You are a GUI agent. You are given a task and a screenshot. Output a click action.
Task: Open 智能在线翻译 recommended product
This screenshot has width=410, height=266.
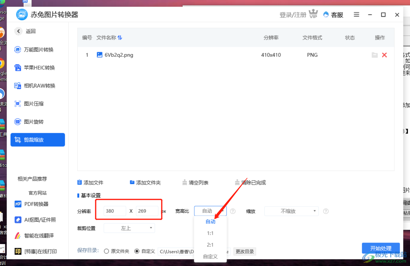coord(34,236)
